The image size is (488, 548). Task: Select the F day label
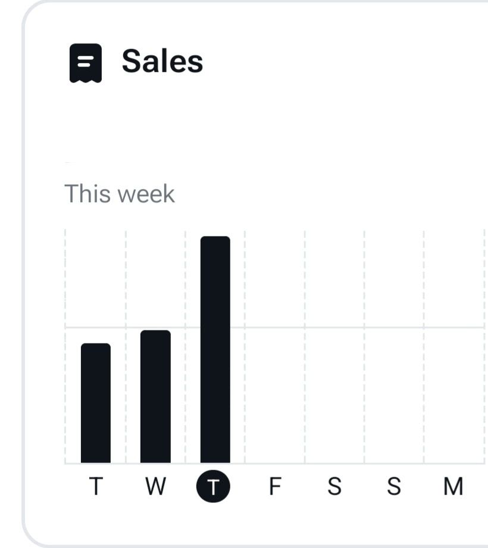(276, 486)
